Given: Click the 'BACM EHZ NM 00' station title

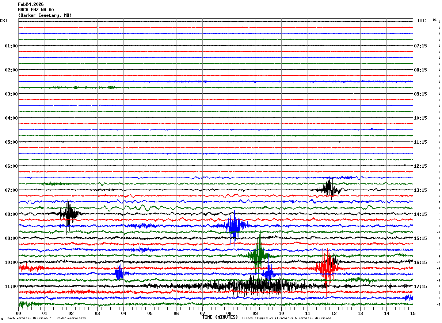Looking at the screenshot, I should pyautogui.click(x=36, y=10).
